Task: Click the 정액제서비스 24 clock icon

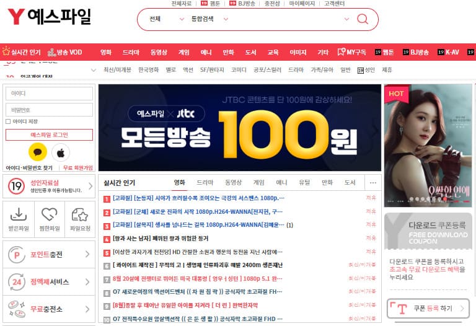Action: [x=16, y=281]
